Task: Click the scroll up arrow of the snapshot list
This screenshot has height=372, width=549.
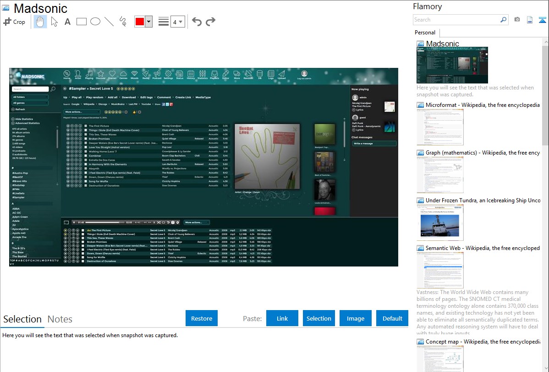Action: tap(546, 42)
